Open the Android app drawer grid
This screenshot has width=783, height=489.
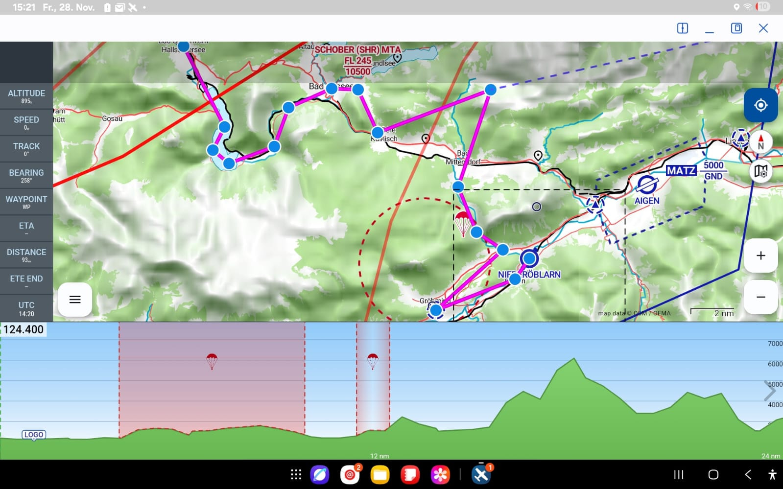coord(296,474)
